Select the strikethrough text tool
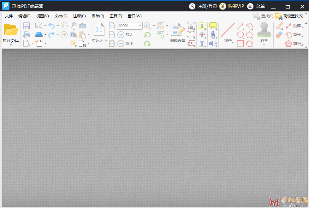Image resolution: width=309 pixels, height=208 pixels. point(202,35)
